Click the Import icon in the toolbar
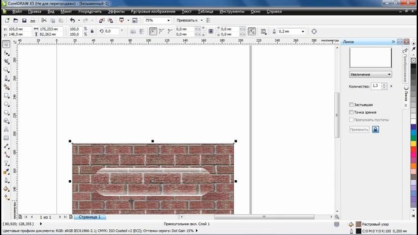 (102, 20)
